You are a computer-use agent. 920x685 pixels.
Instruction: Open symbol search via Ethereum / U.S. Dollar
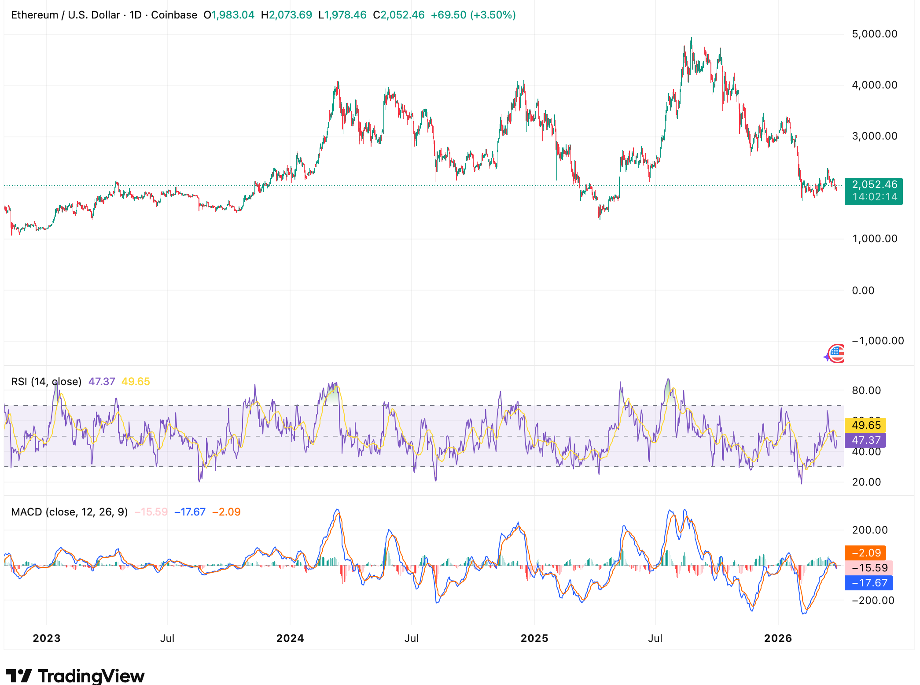(x=66, y=15)
